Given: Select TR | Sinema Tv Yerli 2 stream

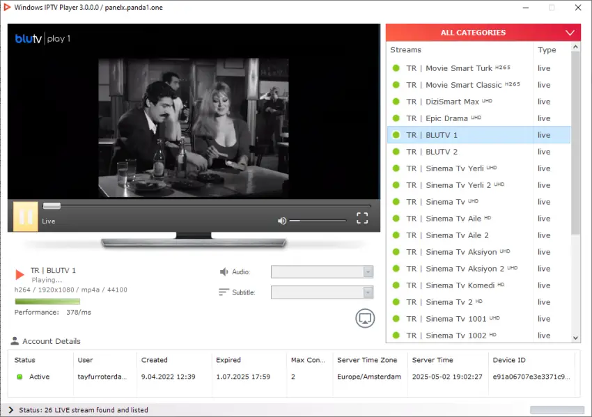Looking at the screenshot, I should (478, 185).
